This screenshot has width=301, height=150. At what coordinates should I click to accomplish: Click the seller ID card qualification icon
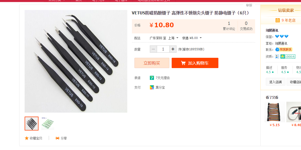pos(277,57)
